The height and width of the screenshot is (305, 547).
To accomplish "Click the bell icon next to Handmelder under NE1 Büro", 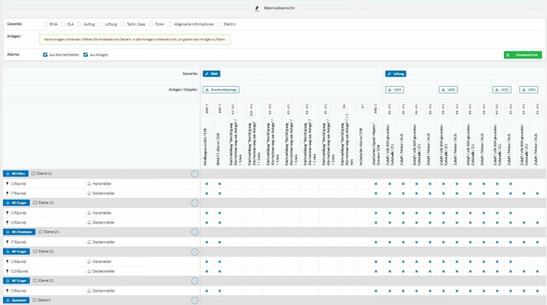I will pyautogui.click(x=89, y=184).
